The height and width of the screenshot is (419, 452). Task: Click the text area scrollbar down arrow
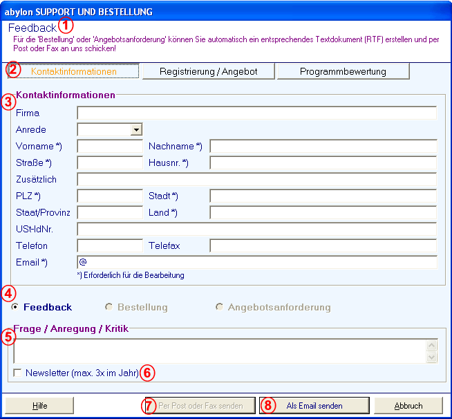[x=432, y=357]
